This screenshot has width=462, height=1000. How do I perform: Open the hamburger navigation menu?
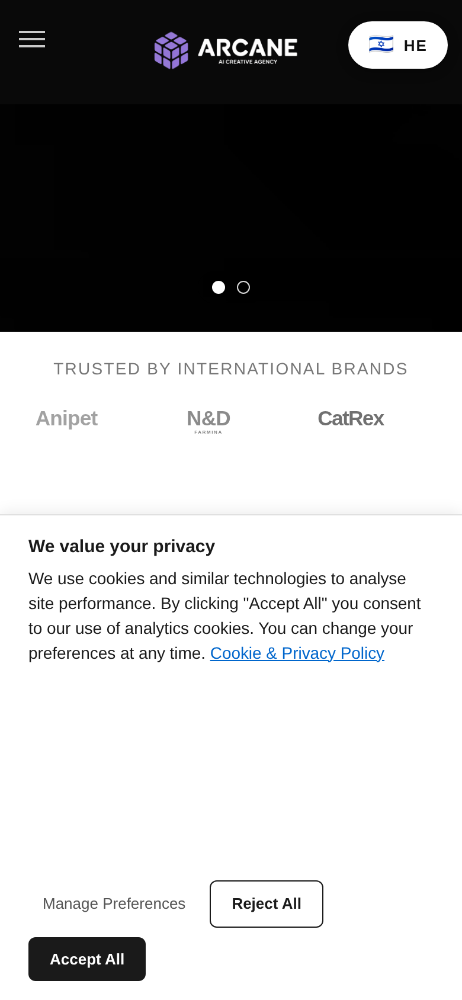32,39
